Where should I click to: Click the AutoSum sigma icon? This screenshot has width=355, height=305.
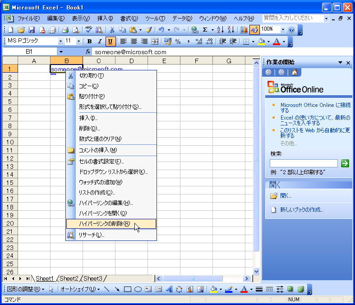point(205,30)
